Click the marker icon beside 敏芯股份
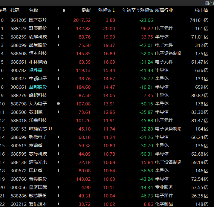This screenshot has width=214, height=207. click(x=58, y=196)
